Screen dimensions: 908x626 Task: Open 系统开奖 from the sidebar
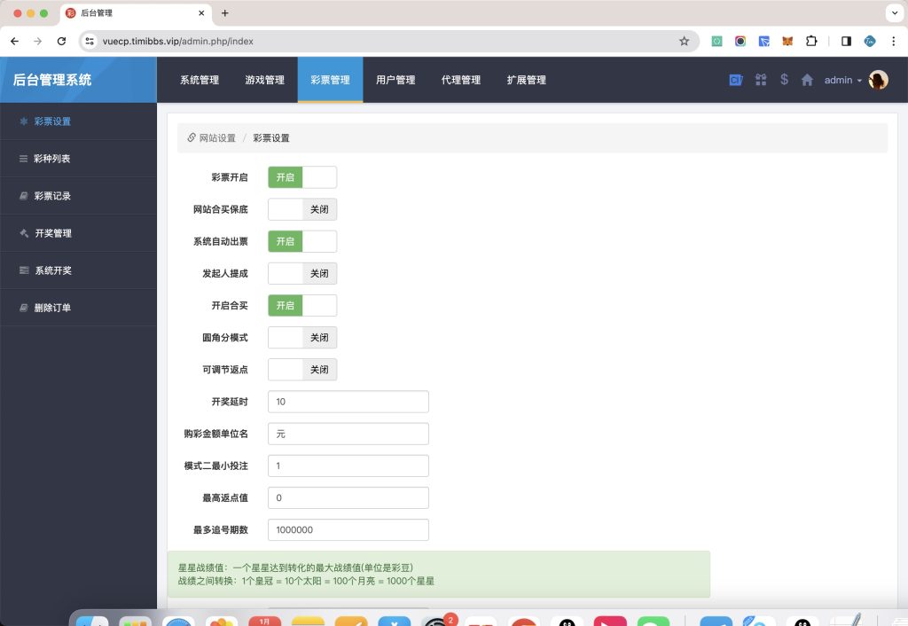51,270
